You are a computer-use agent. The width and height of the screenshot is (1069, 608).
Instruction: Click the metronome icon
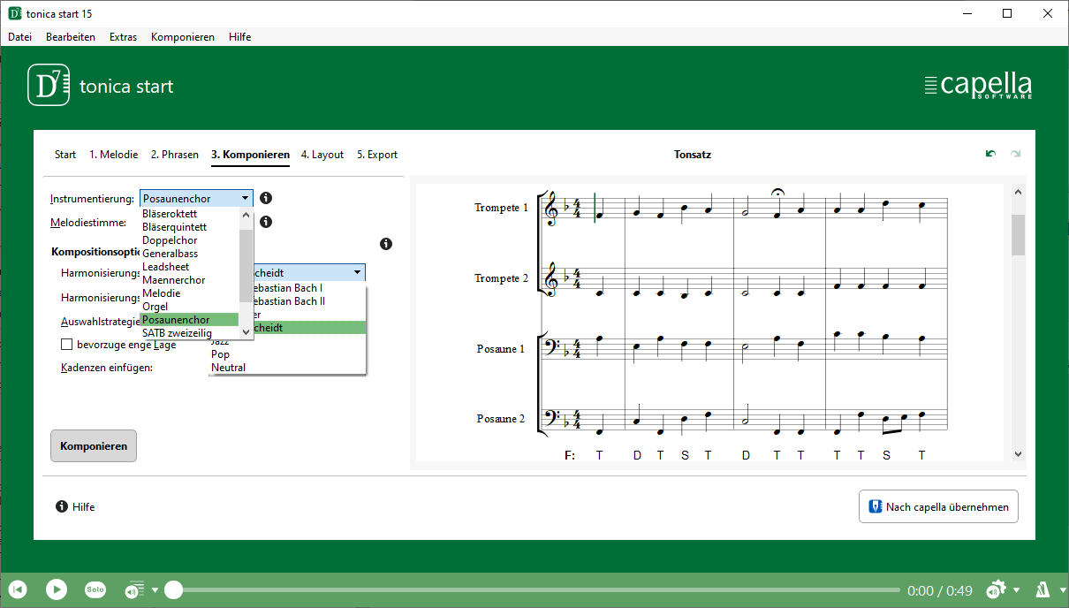pyautogui.click(x=1042, y=589)
